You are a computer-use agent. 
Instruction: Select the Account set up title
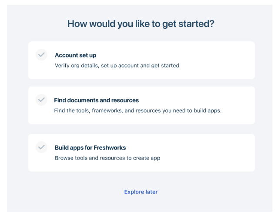[76, 55]
